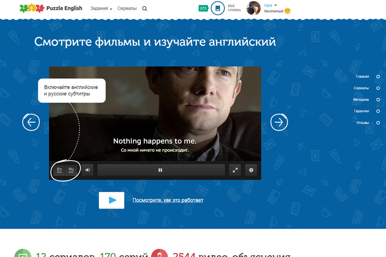Screen dimensions: 386x257
Task: Open the Сериалы menu item
Action: tap(127, 8)
